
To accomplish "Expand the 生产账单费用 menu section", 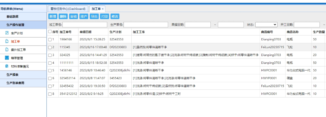I will click(x=23, y=83).
